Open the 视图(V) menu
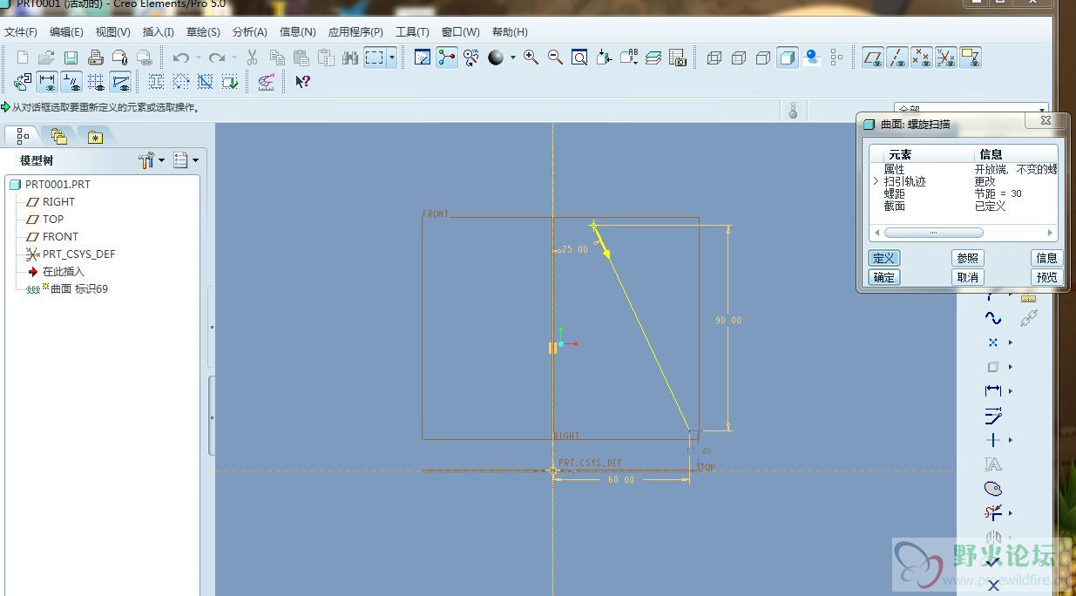1076x596 pixels. [112, 32]
